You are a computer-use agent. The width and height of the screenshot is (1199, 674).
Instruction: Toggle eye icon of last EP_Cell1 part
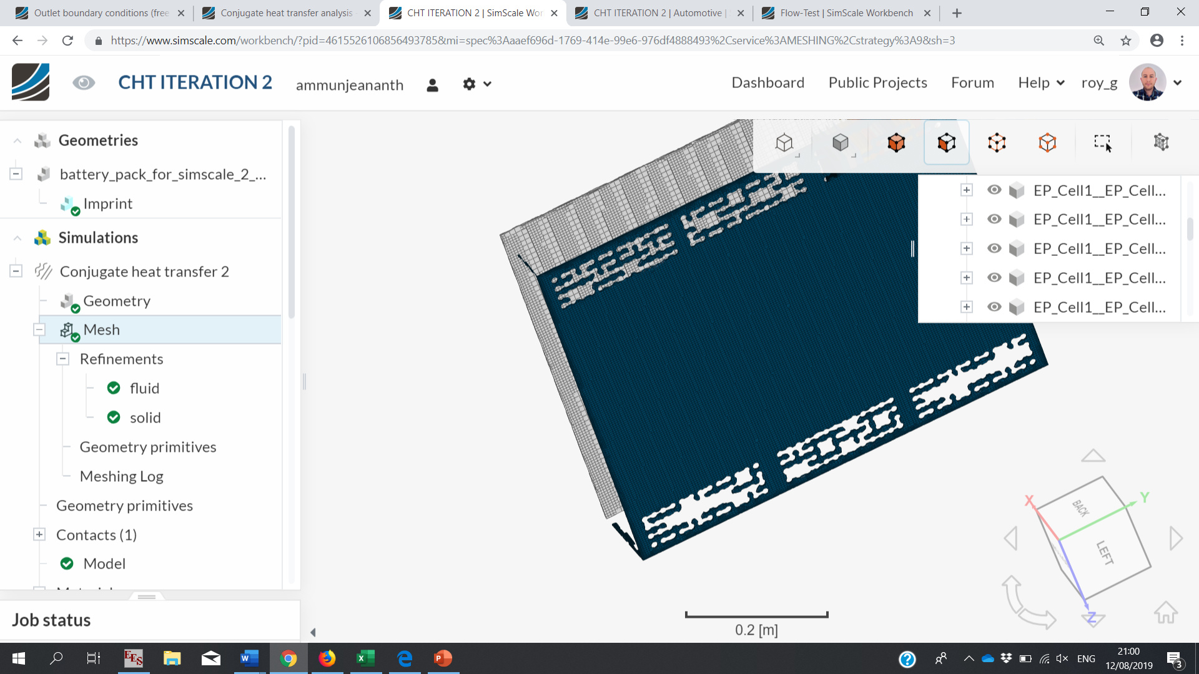point(994,307)
